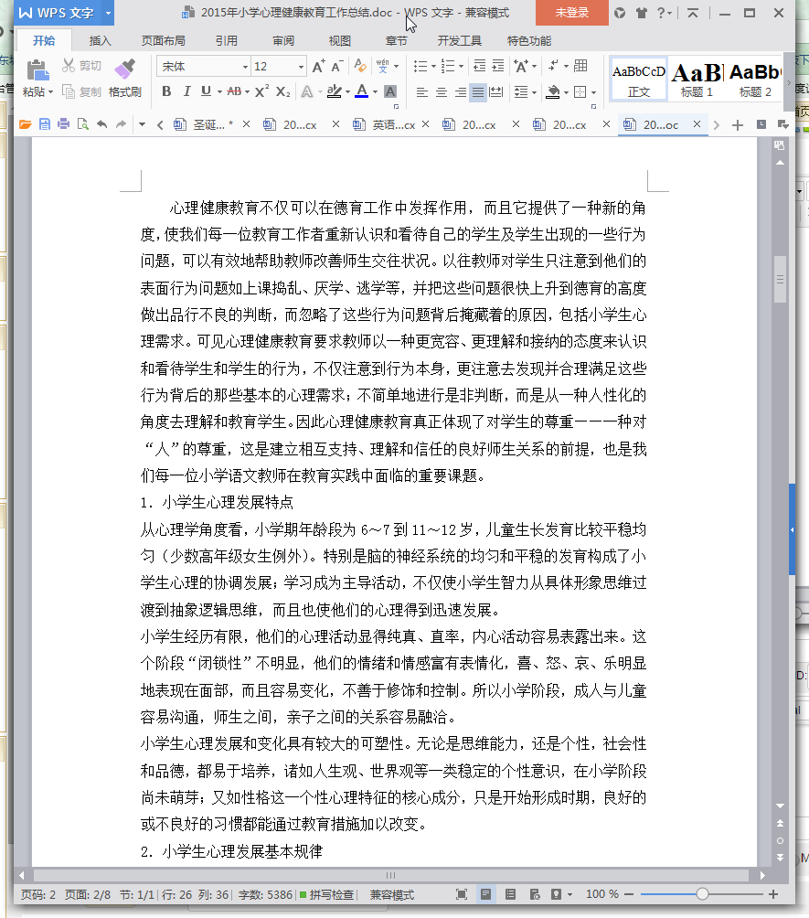Click the 未登录 login button
The image size is (809, 918).
click(x=572, y=12)
